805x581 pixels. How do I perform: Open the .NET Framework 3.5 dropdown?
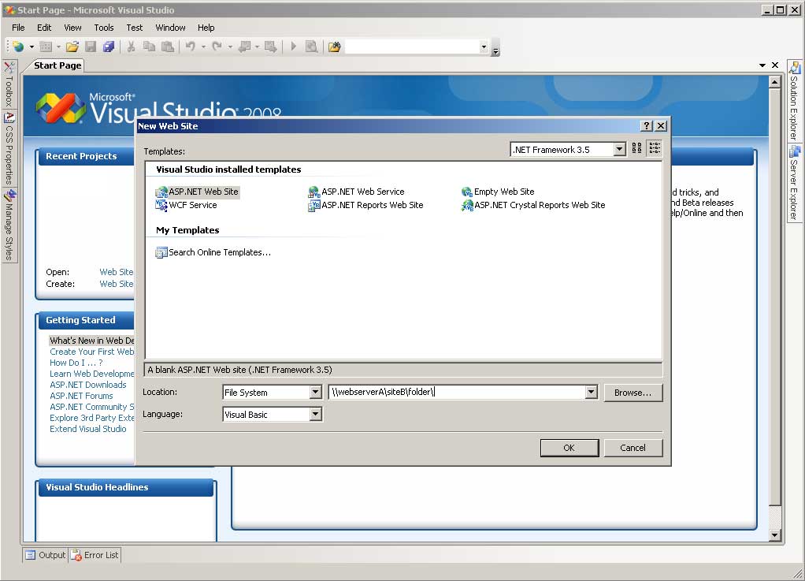(620, 150)
